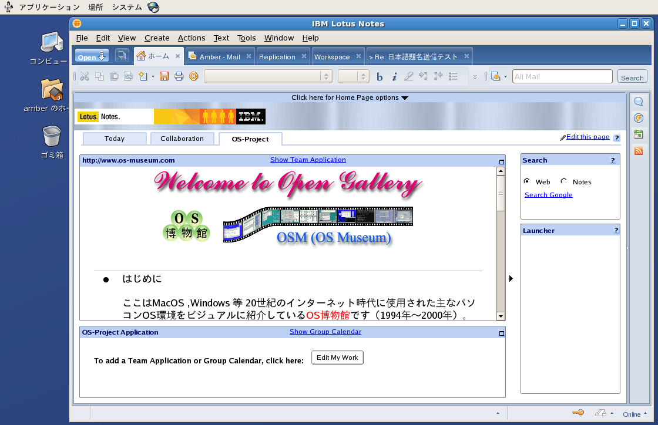Click the highlighter pen toolbar icon

408,76
